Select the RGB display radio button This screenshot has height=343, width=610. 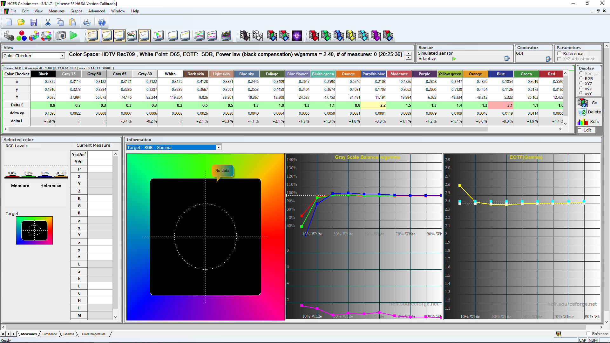coord(581,78)
